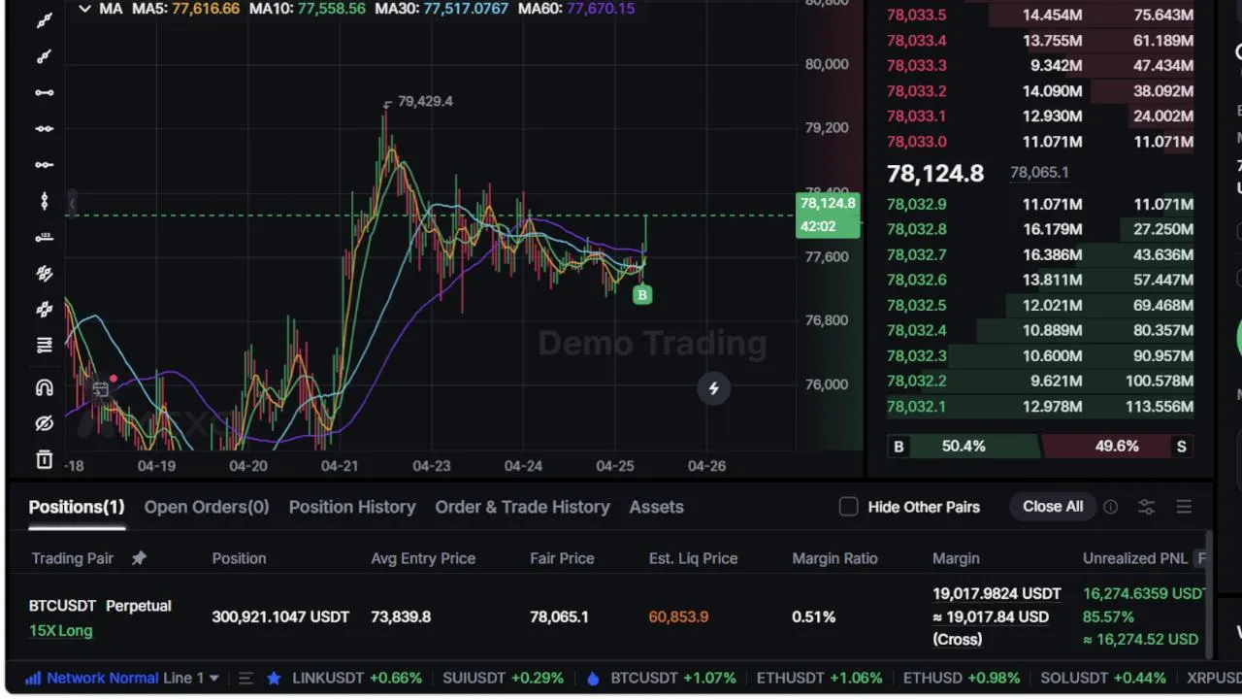
Task: Select the parallel channel drawing tool
Action: (44, 274)
